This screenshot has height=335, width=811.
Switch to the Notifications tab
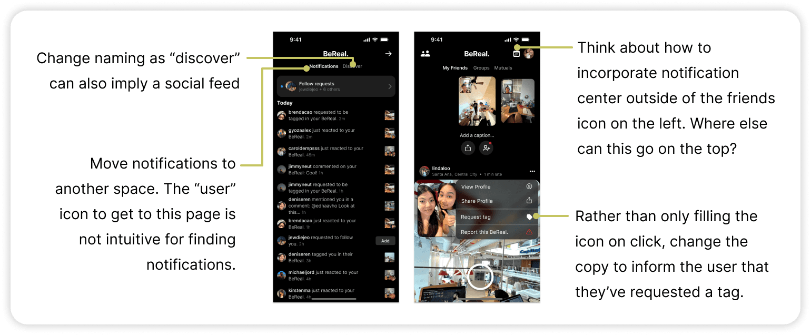pos(324,66)
